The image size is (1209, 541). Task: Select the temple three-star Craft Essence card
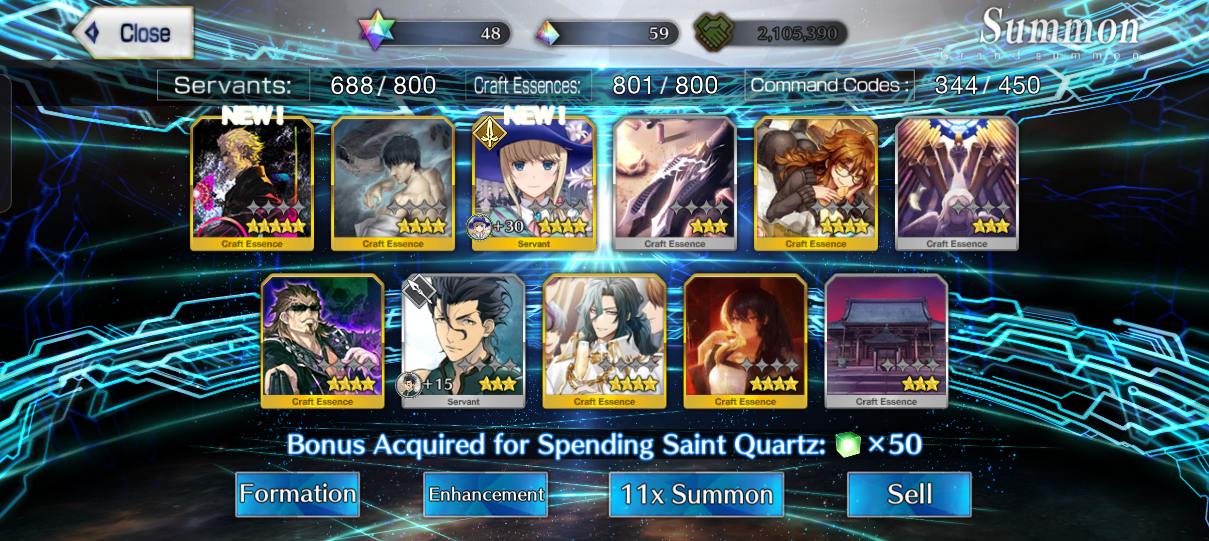(x=886, y=341)
